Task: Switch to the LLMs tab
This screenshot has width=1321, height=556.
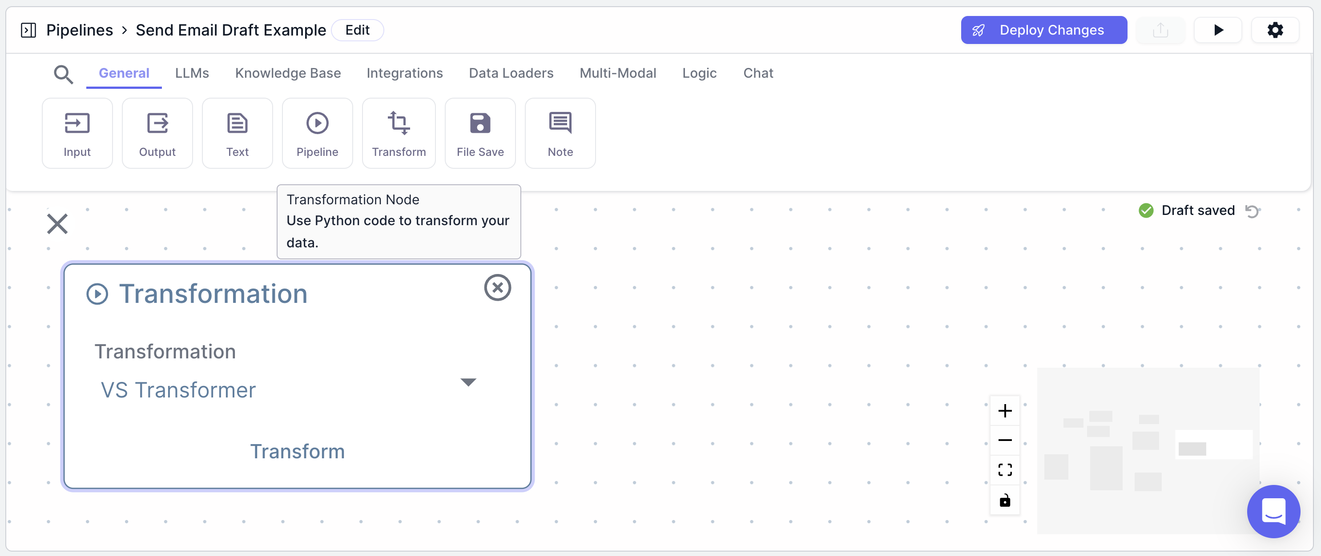Action: point(192,73)
